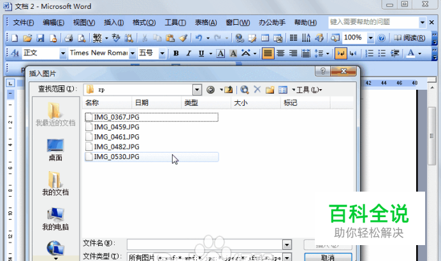Save the document with the floppy disk icon
The width and height of the screenshot is (441, 261).
(x=41, y=38)
